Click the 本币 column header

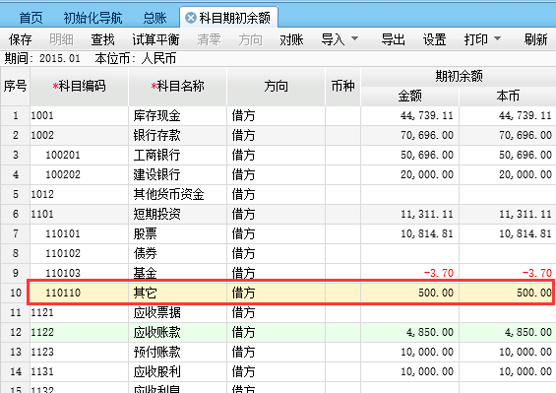508,97
